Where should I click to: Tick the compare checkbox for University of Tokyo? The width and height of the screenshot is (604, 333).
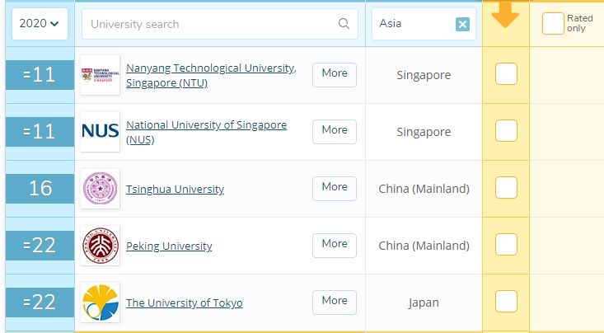506,301
